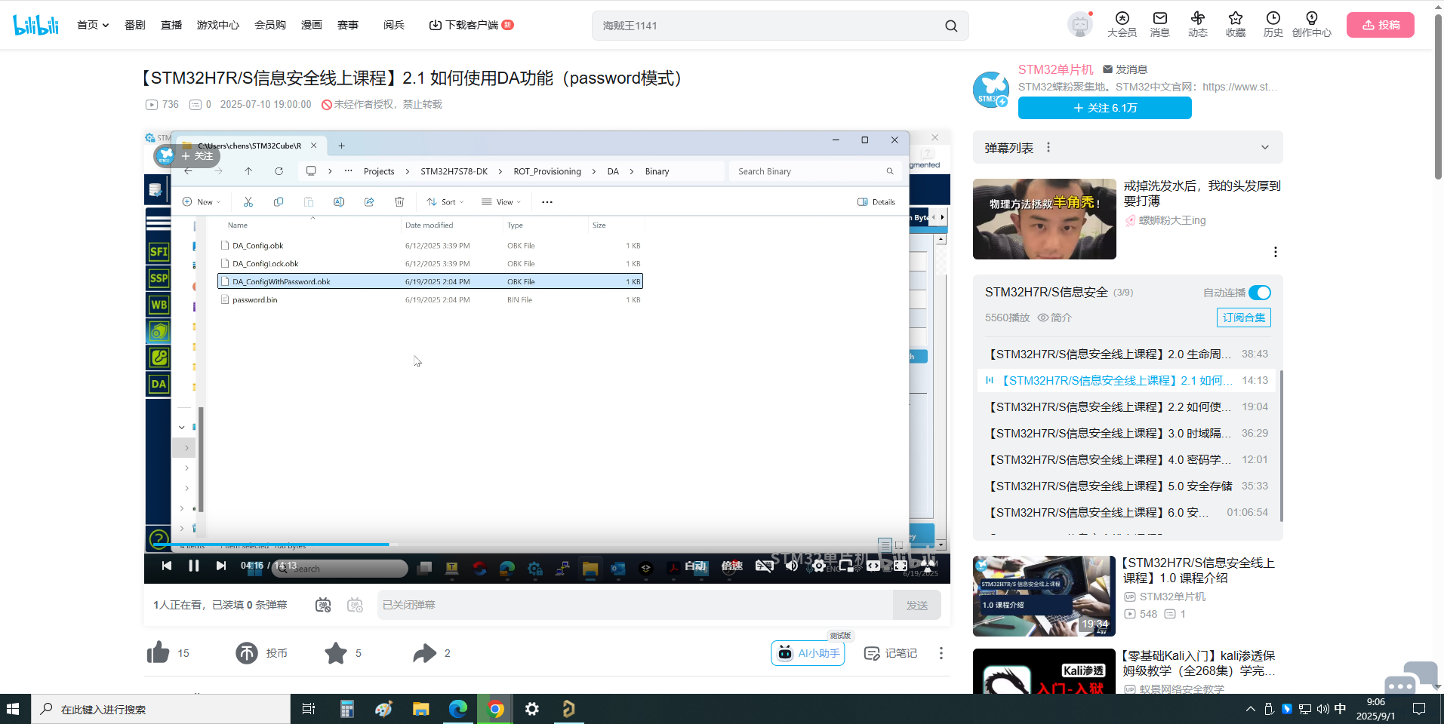Pause the video playback
Viewport: 1444px width, 724px height.
click(194, 566)
